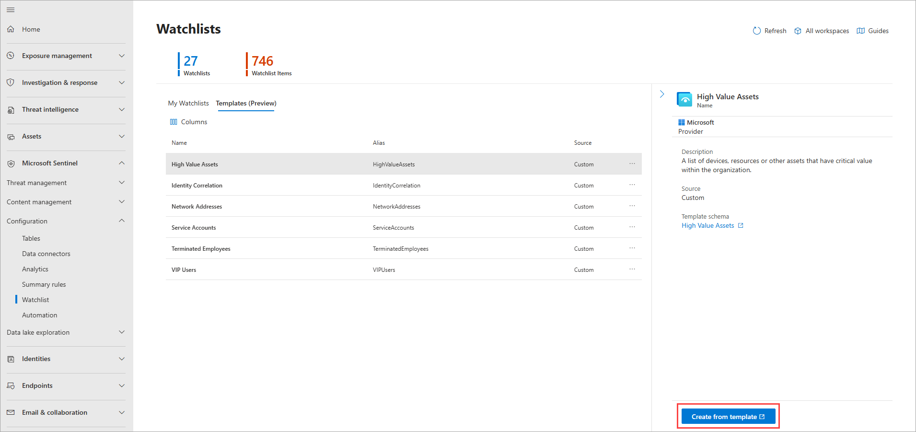The width and height of the screenshot is (916, 432).
Task: Click the Columns button label
Action: click(x=194, y=122)
